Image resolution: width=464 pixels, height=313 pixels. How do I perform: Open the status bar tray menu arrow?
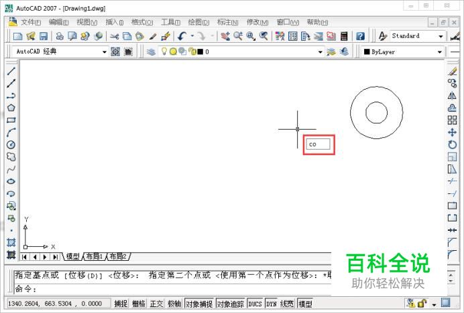coord(434,304)
